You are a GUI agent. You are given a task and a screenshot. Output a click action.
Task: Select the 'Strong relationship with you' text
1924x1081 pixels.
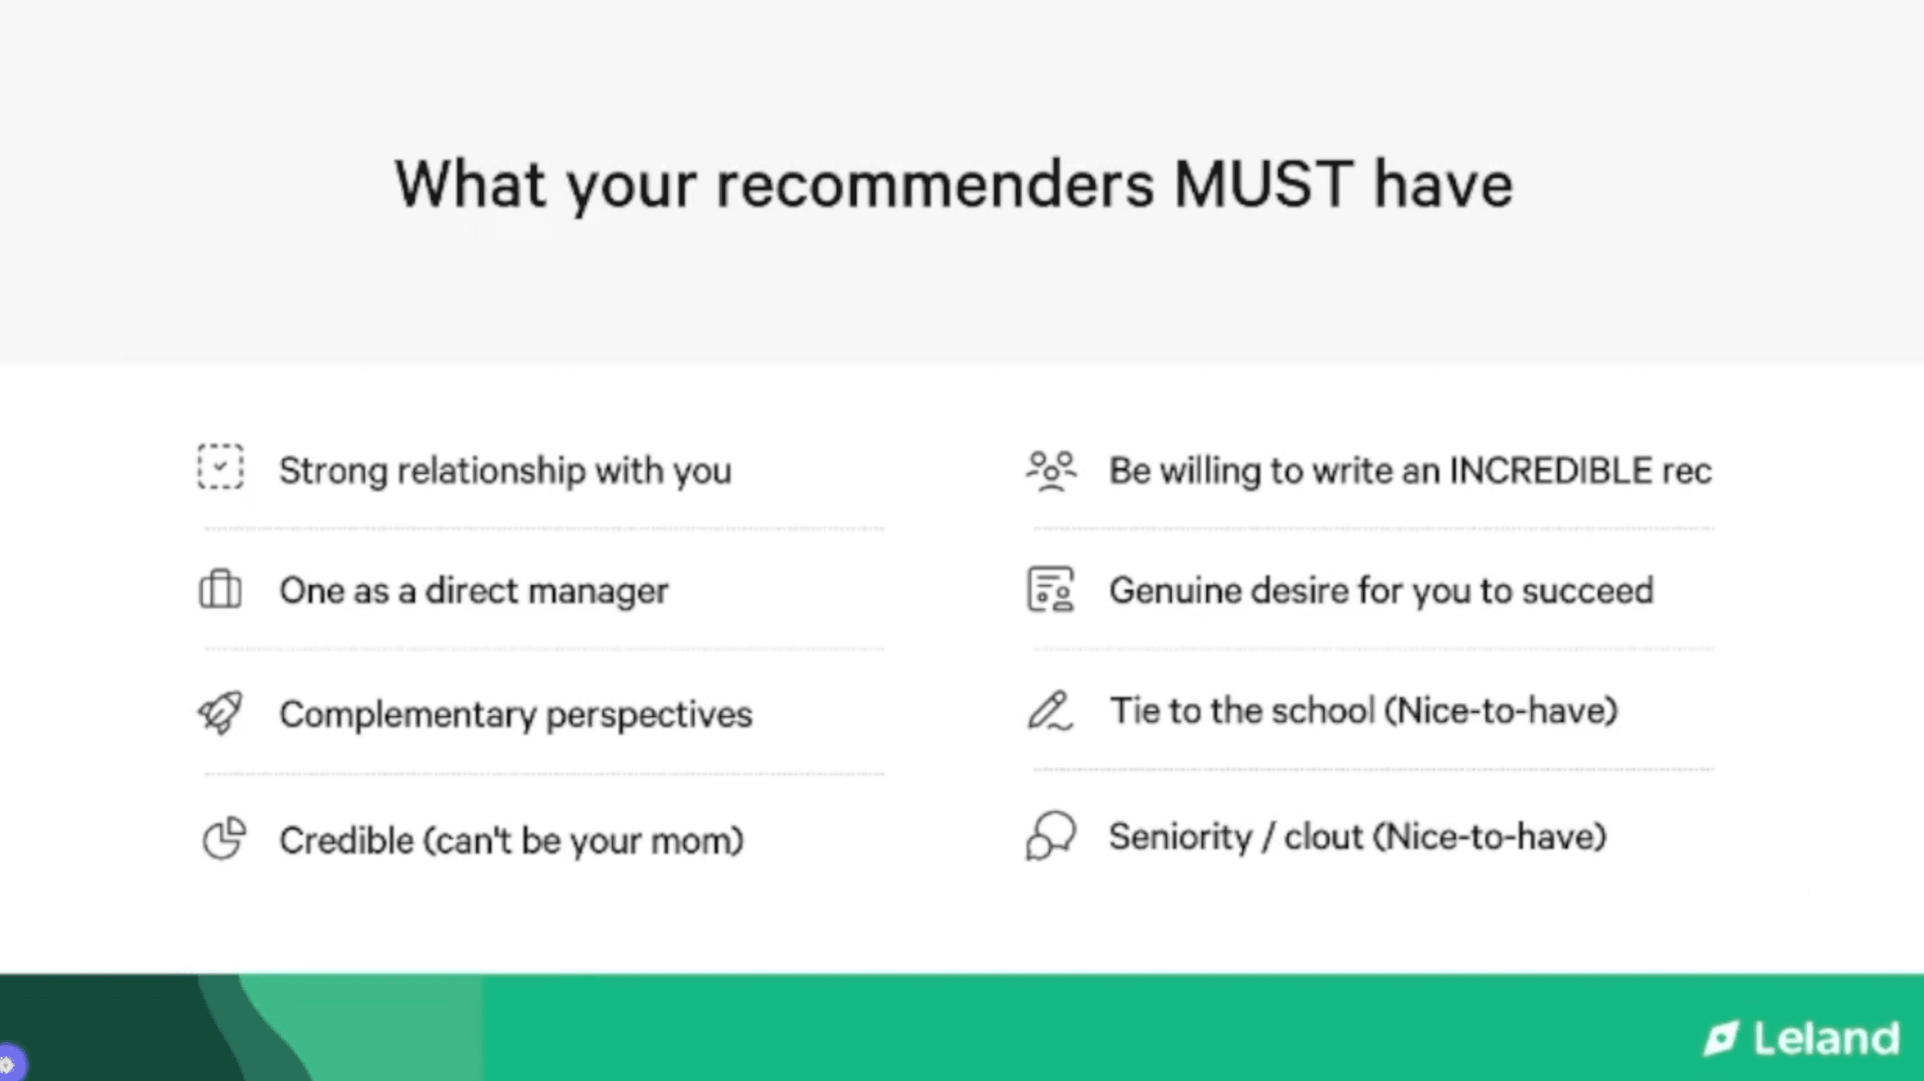point(505,471)
